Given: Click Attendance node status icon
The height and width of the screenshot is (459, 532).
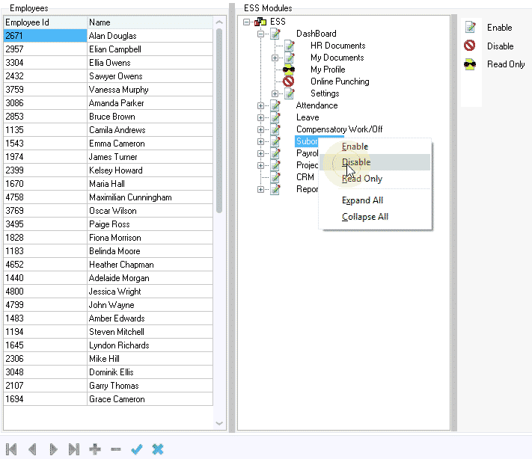Looking at the screenshot, I should [x=275, y=105].
